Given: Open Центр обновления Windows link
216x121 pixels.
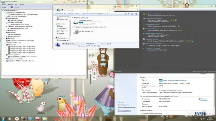Looking at the screenshot, I should pyautogui.click(x=127, y=108).
